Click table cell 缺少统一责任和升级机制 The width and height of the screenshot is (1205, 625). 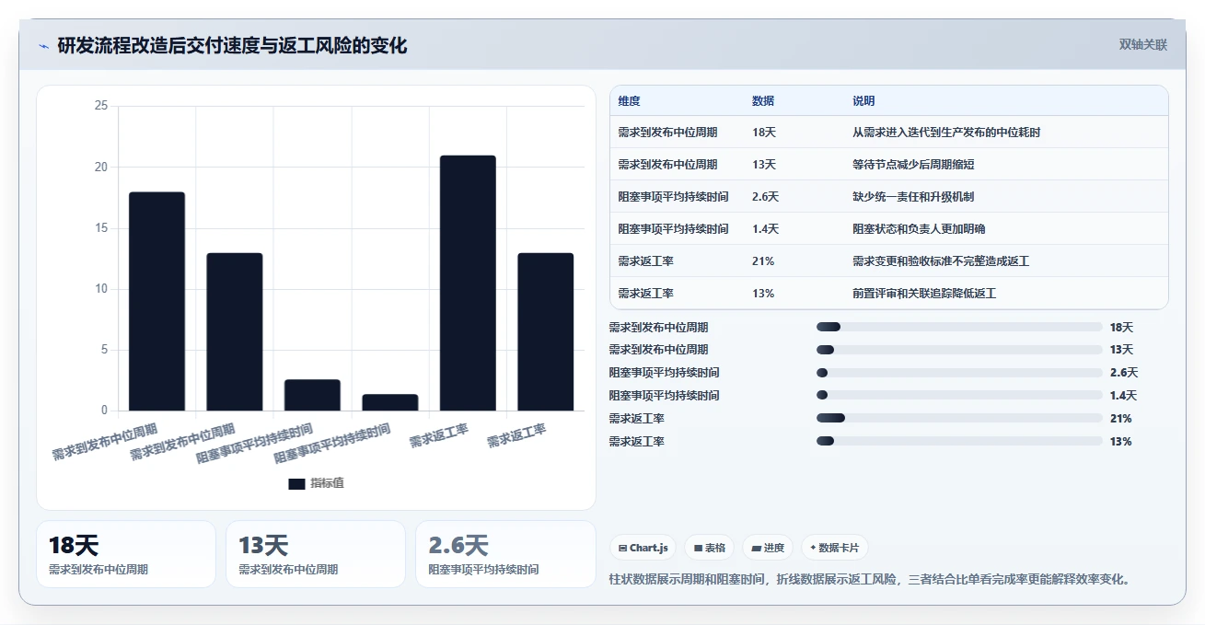[x=913, y=197]
